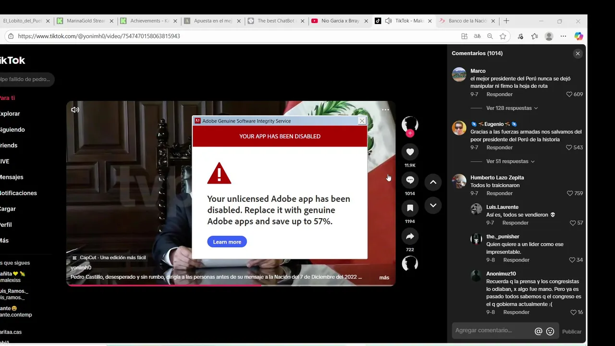Open browser profile avatar icon
The width and height of the screenshot is (615, 346).
pos(549,36)
